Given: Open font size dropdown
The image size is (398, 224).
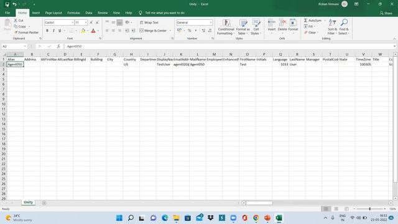Looking at the screenshot, I should [86, 22].
